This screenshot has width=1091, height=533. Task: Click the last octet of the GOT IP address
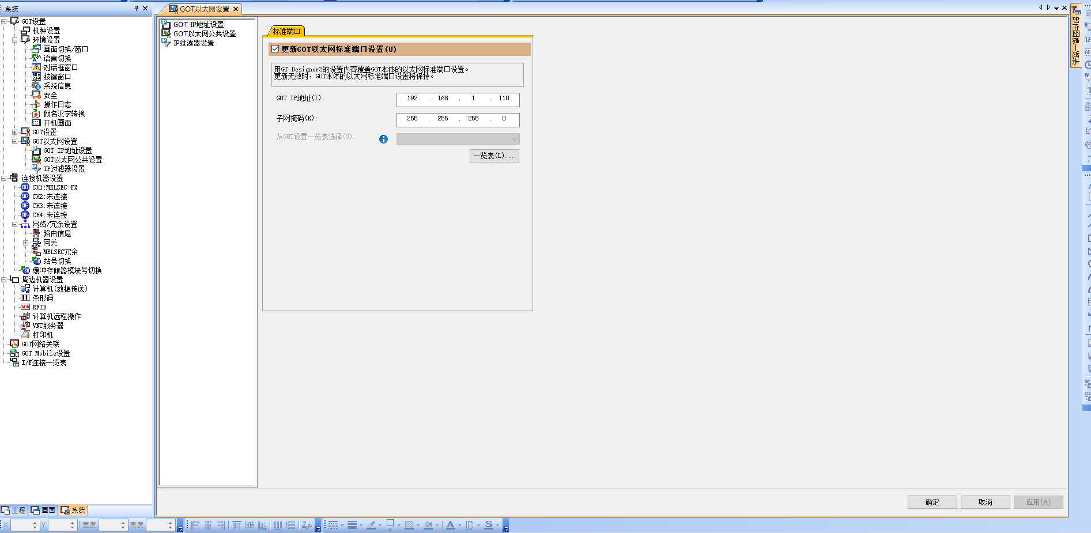504,99
